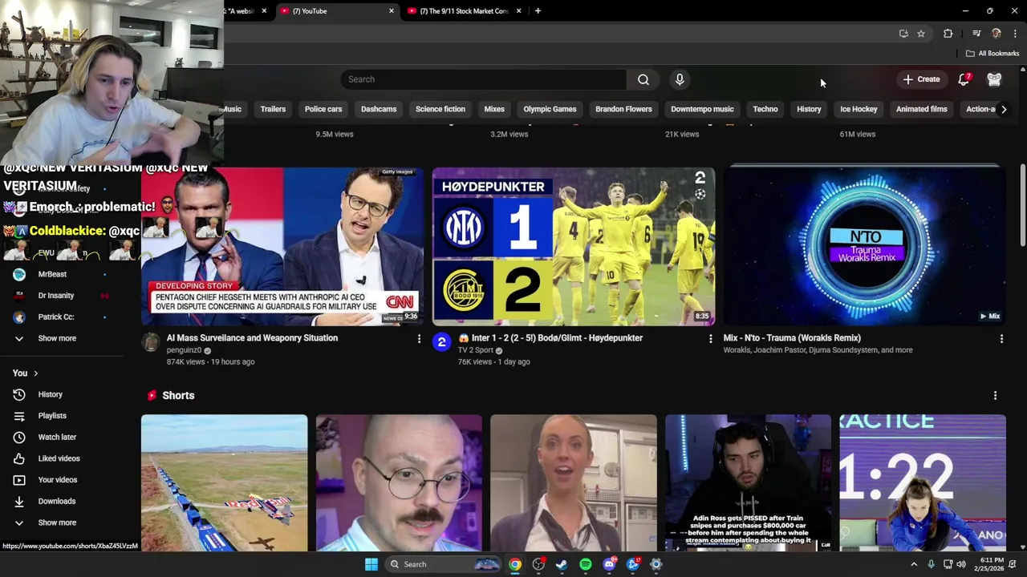Open the YouTube account avatar menu
This screenshot has width=1027, height=577.
(994, 79)
